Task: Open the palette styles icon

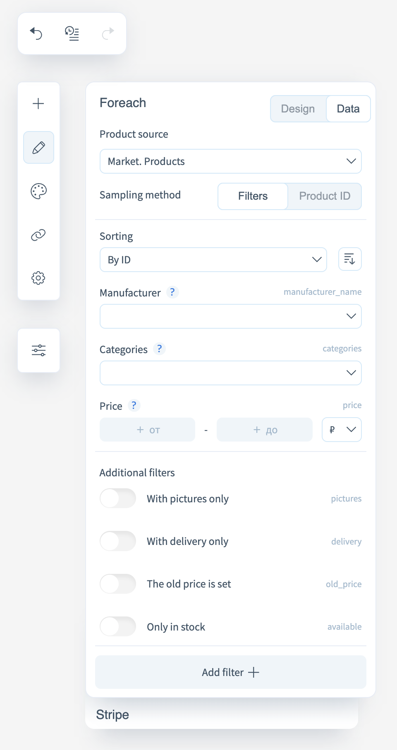Action: click(x=38, y=191)
